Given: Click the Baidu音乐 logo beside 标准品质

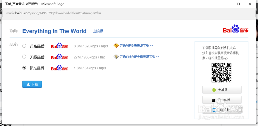Looking at the screenshot, I should point(59,68).
